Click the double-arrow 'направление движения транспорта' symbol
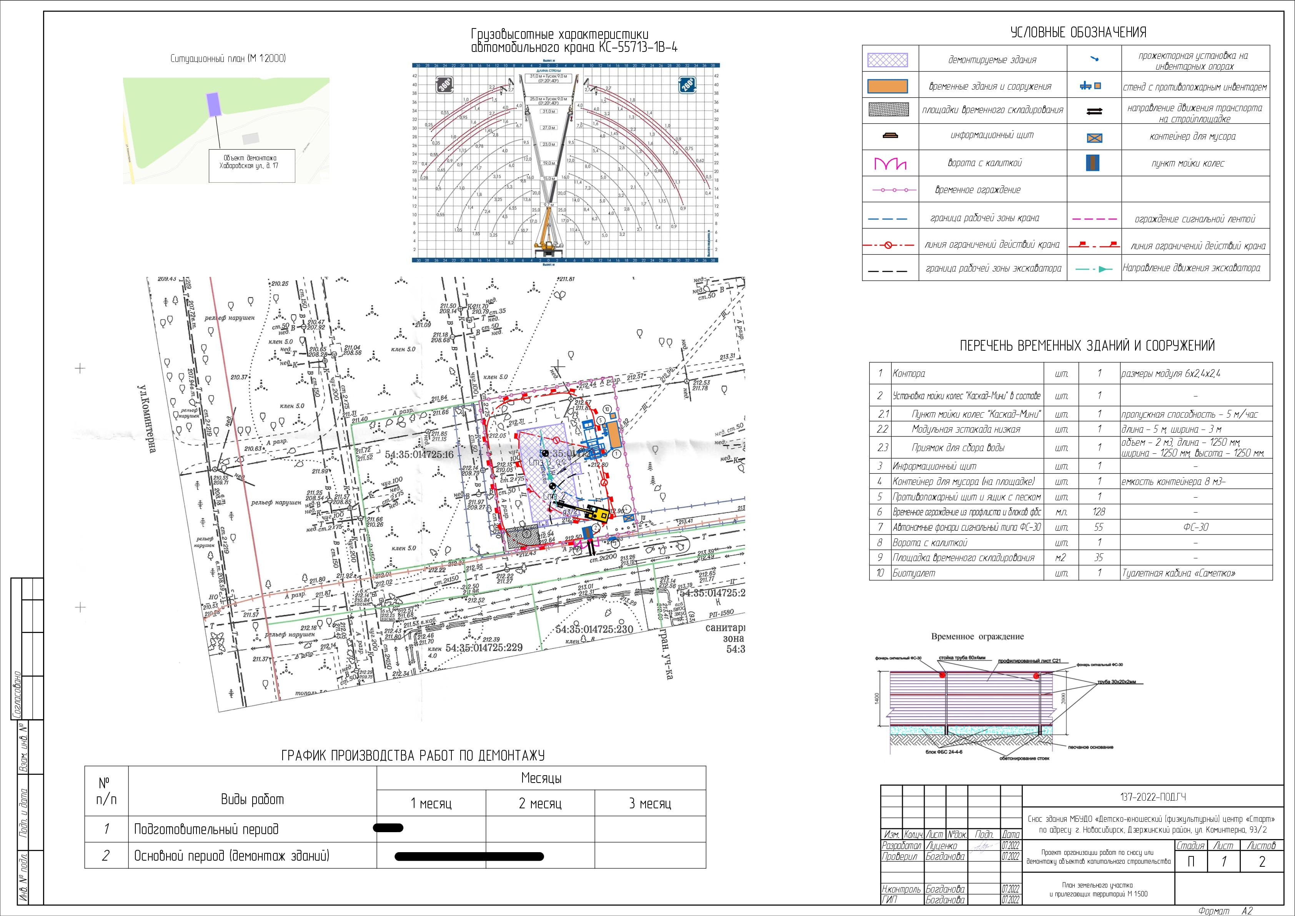1295x916 pixels. click(x=1094, y=112)
